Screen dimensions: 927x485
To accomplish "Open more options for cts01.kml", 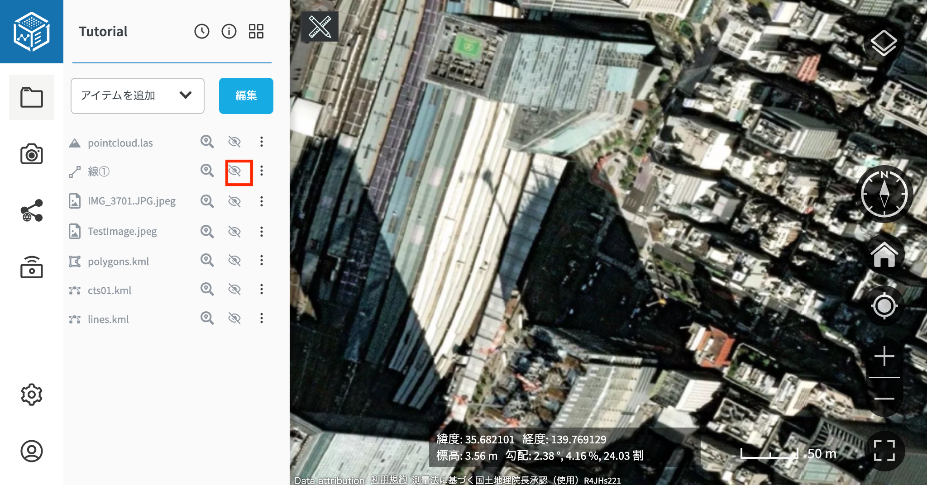I will click(x=262, y=290).
